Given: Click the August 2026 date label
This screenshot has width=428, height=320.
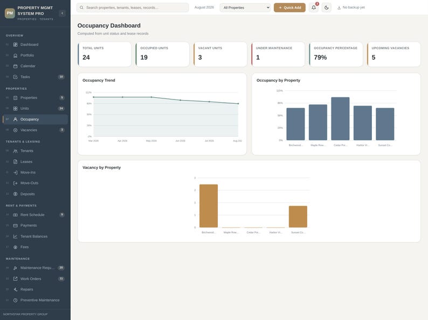Looking at the screenshot, I should (x=204, y=8).
